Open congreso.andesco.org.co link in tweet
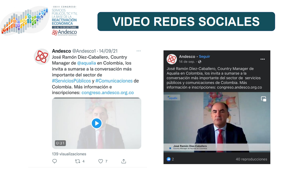 (108, 93)
